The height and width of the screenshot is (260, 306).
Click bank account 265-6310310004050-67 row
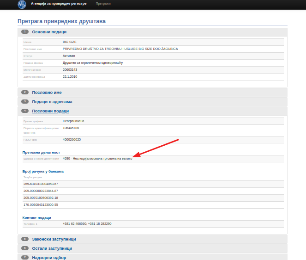(x=41, y=184)
